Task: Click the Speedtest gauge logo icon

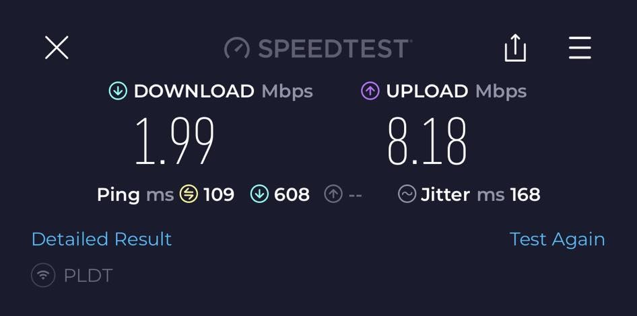Action: click(237, 48)
